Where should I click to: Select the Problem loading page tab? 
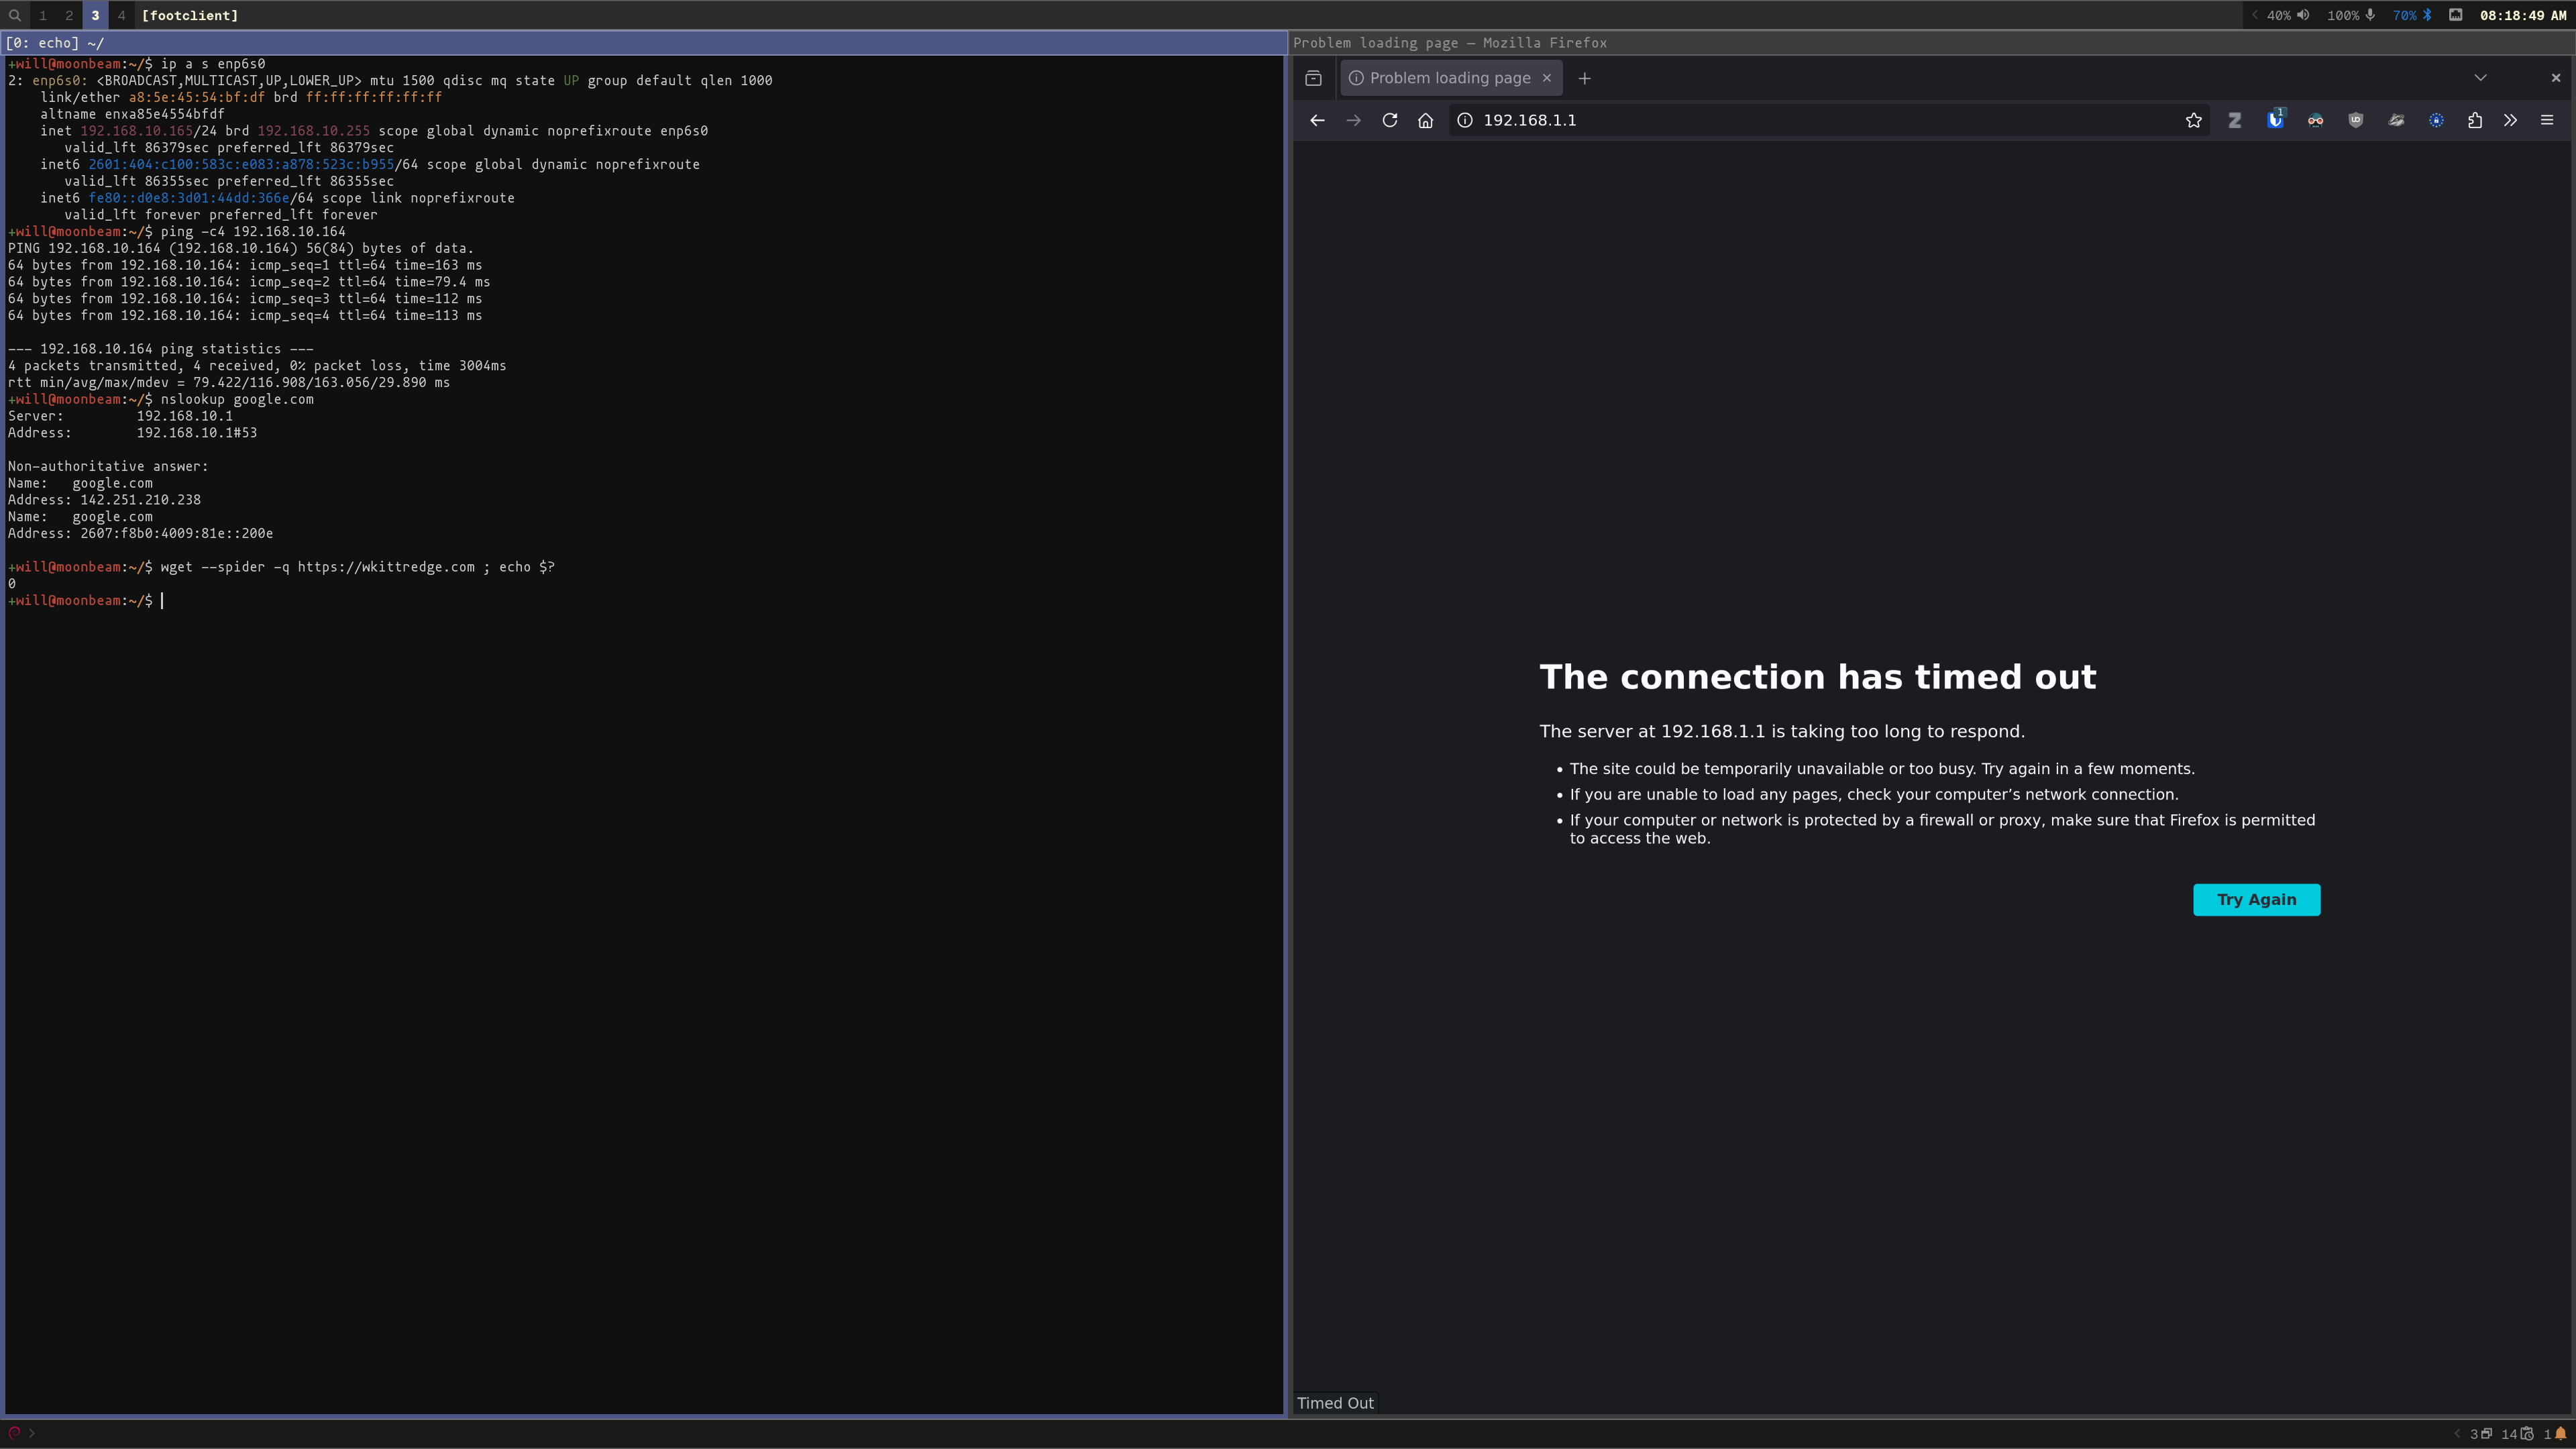point(1449,78)
